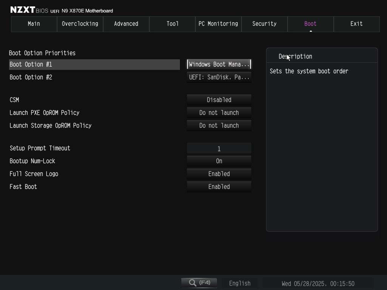This screenshot has width=387, height=290.
Task: Select the Exit tab
Action: coord(356,24)
